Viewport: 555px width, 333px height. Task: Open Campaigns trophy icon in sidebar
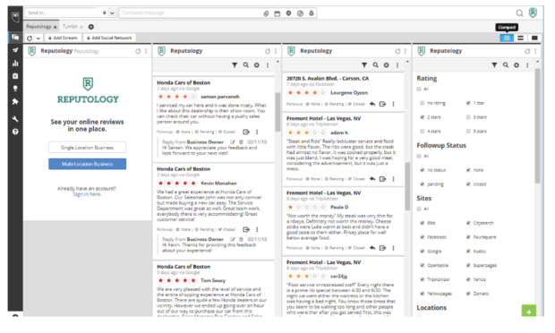point(15,89)
